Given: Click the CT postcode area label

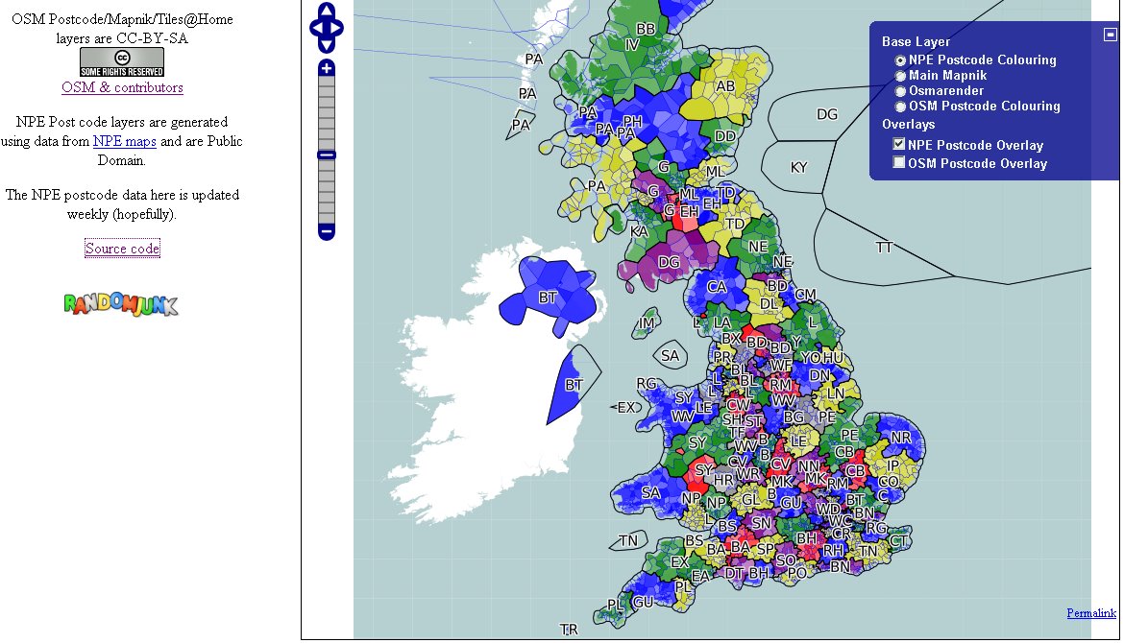Looking at the screenshot, I should click(x=899, y=540).
